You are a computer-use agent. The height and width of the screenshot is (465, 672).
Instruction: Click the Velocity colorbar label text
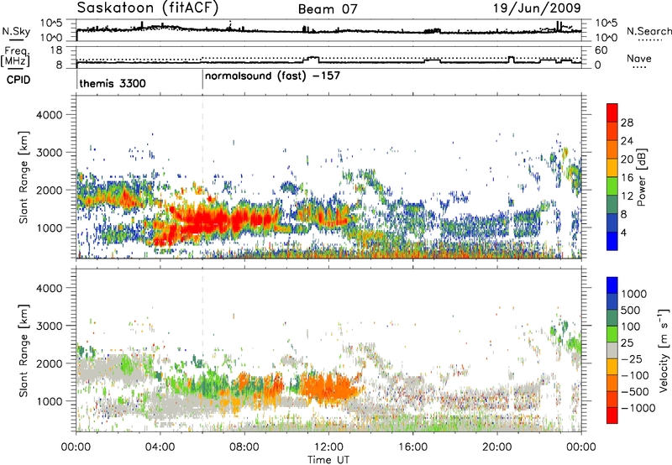pos(664,349)
